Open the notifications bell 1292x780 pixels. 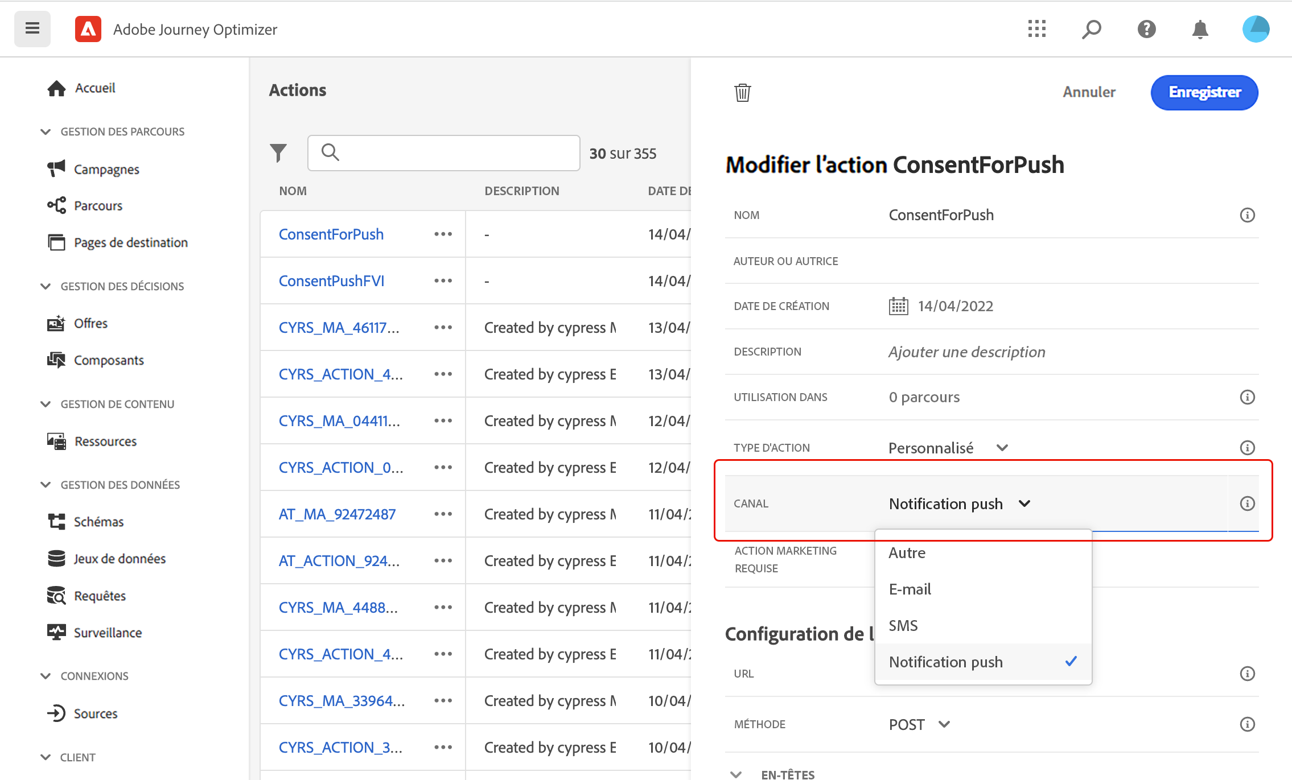coord(1200,29)
